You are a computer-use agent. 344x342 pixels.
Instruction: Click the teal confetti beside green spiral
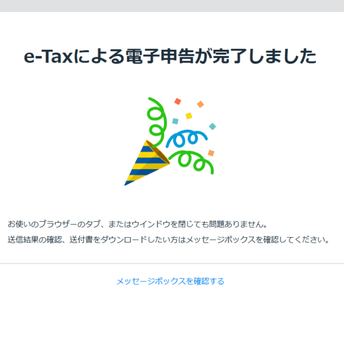click(175, 121)
